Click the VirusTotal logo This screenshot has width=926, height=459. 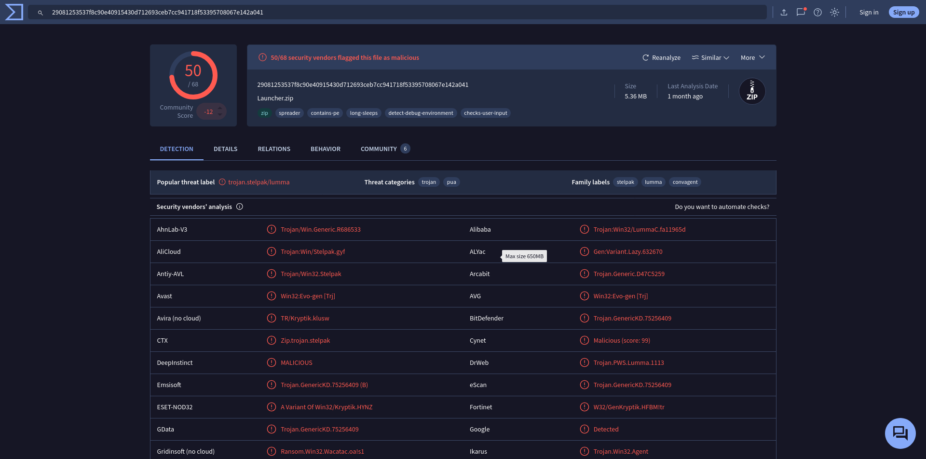coord(14,12)
